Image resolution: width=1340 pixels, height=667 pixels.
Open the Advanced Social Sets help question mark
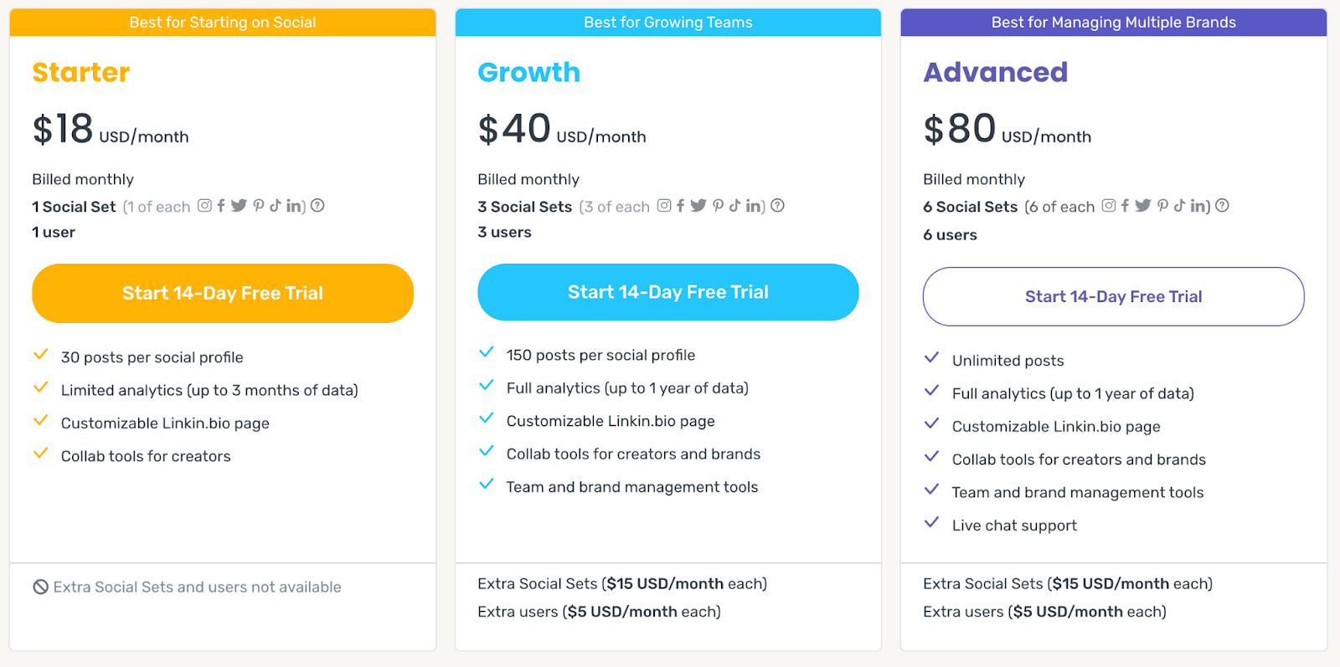click(1222, 205)
